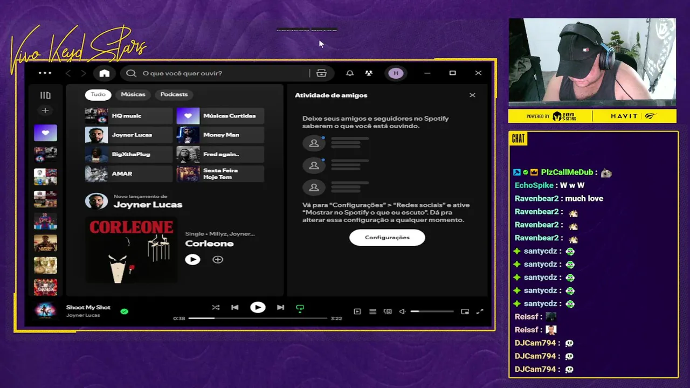The width and height of the screenshot is (690, 388).
Task: Open the notifications bell
Action: [350, 73]
